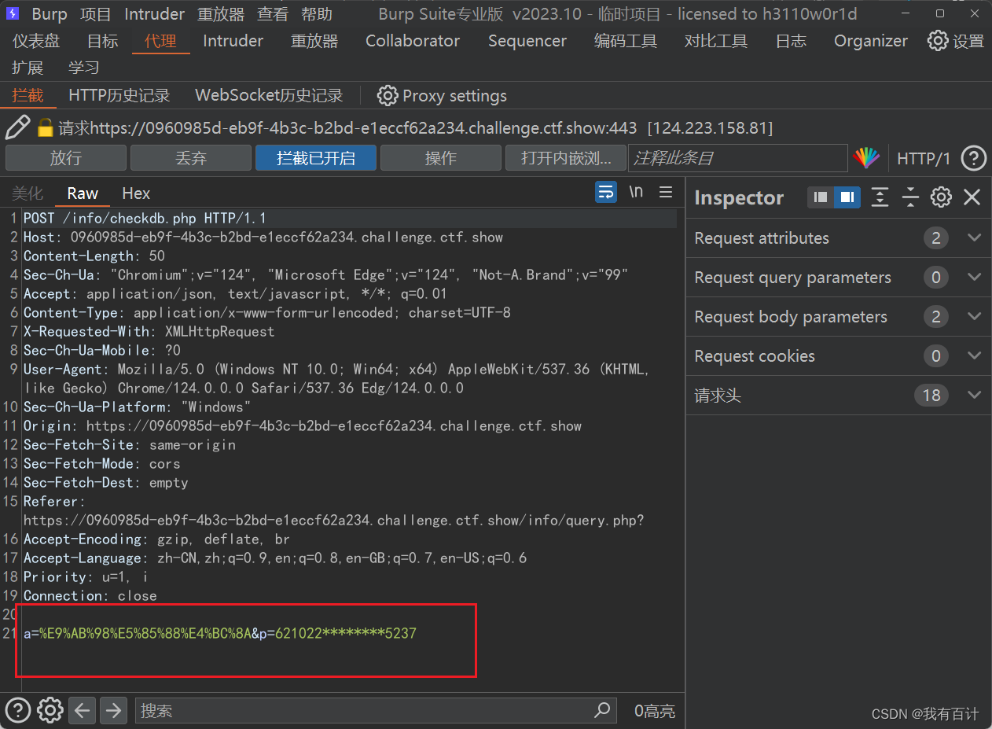Click the search bar help icon
This screenshot has width=992, height=729.
tap(18, 710)
